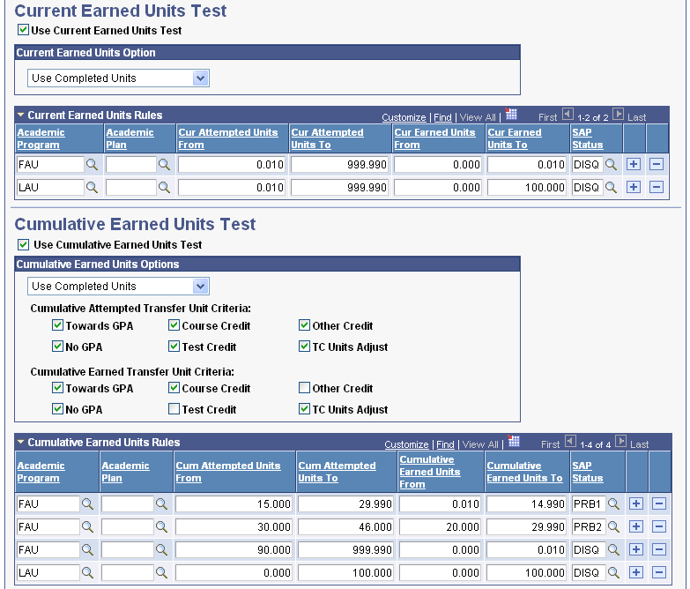Edit the SAP Status field PRB2
The image size is (690, 589).
click(x=589, y=527)
